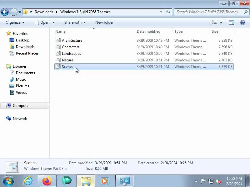Switch to Firefox on the taskbar

point(47,181)
